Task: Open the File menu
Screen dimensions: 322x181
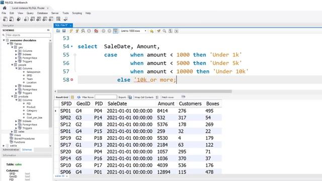Action: click(4, 13)
